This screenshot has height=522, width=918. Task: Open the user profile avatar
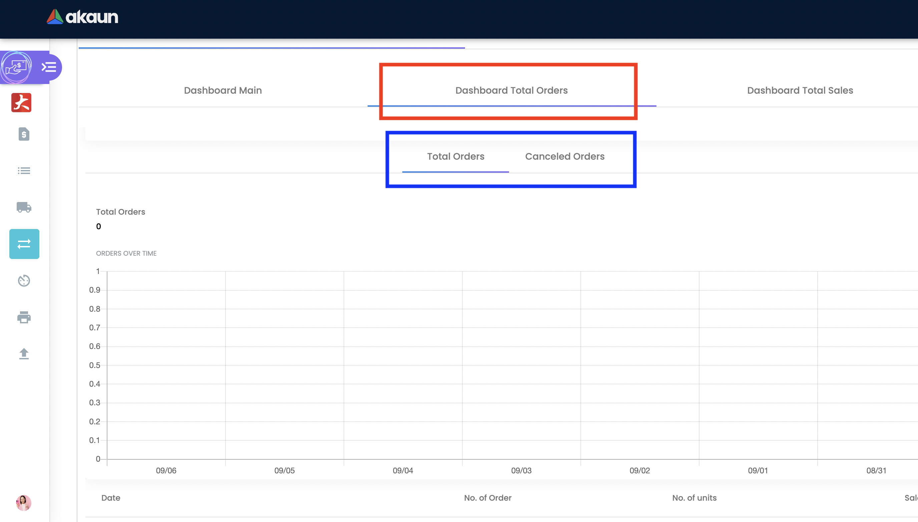24,503
